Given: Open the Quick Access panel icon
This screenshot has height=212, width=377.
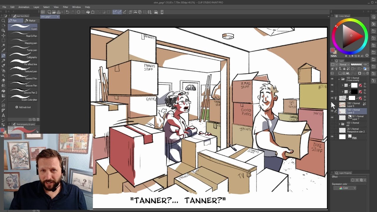Looking at the screenshot, I should pos(374,17).
